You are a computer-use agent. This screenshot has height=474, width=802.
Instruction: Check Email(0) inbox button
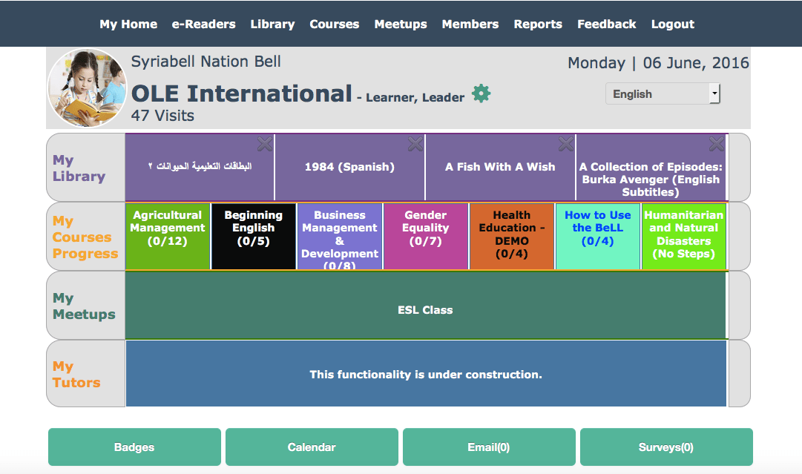pos(489,447)
